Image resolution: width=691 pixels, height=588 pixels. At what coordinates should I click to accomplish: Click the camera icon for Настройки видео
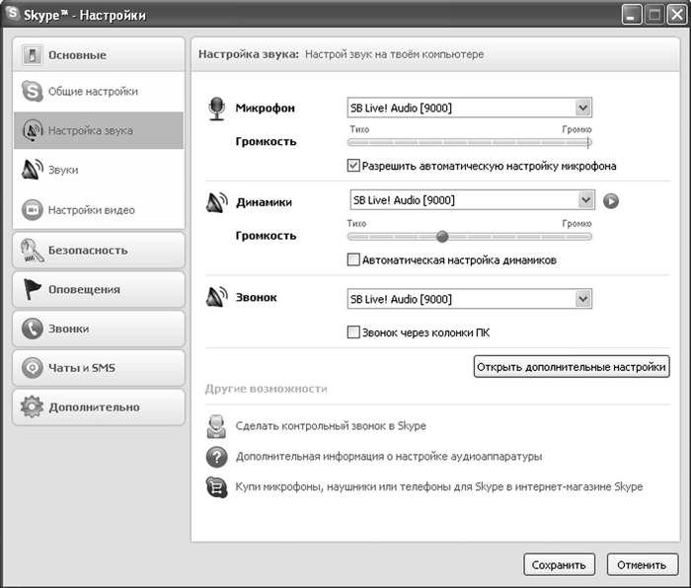(x=32, y=210)
